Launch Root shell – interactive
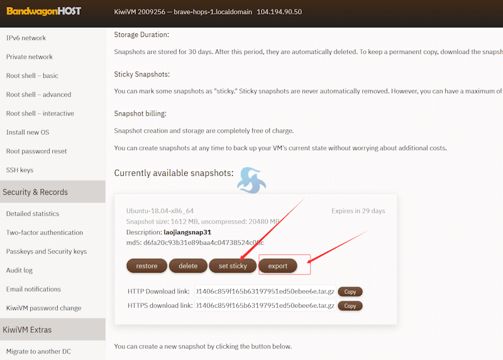The image size is (503, 360). (x=40, y=114)
